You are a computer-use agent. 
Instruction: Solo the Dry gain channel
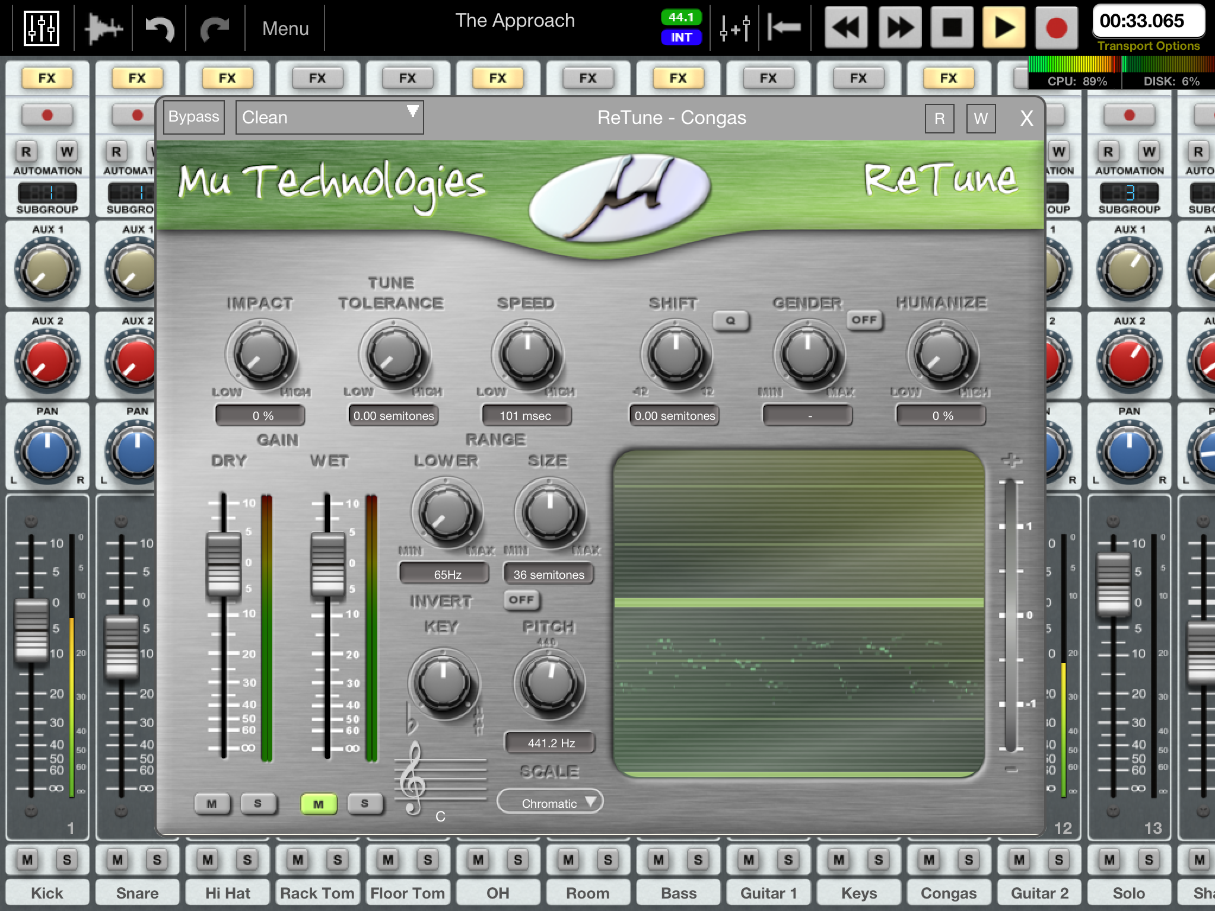(x=257, y=804)
